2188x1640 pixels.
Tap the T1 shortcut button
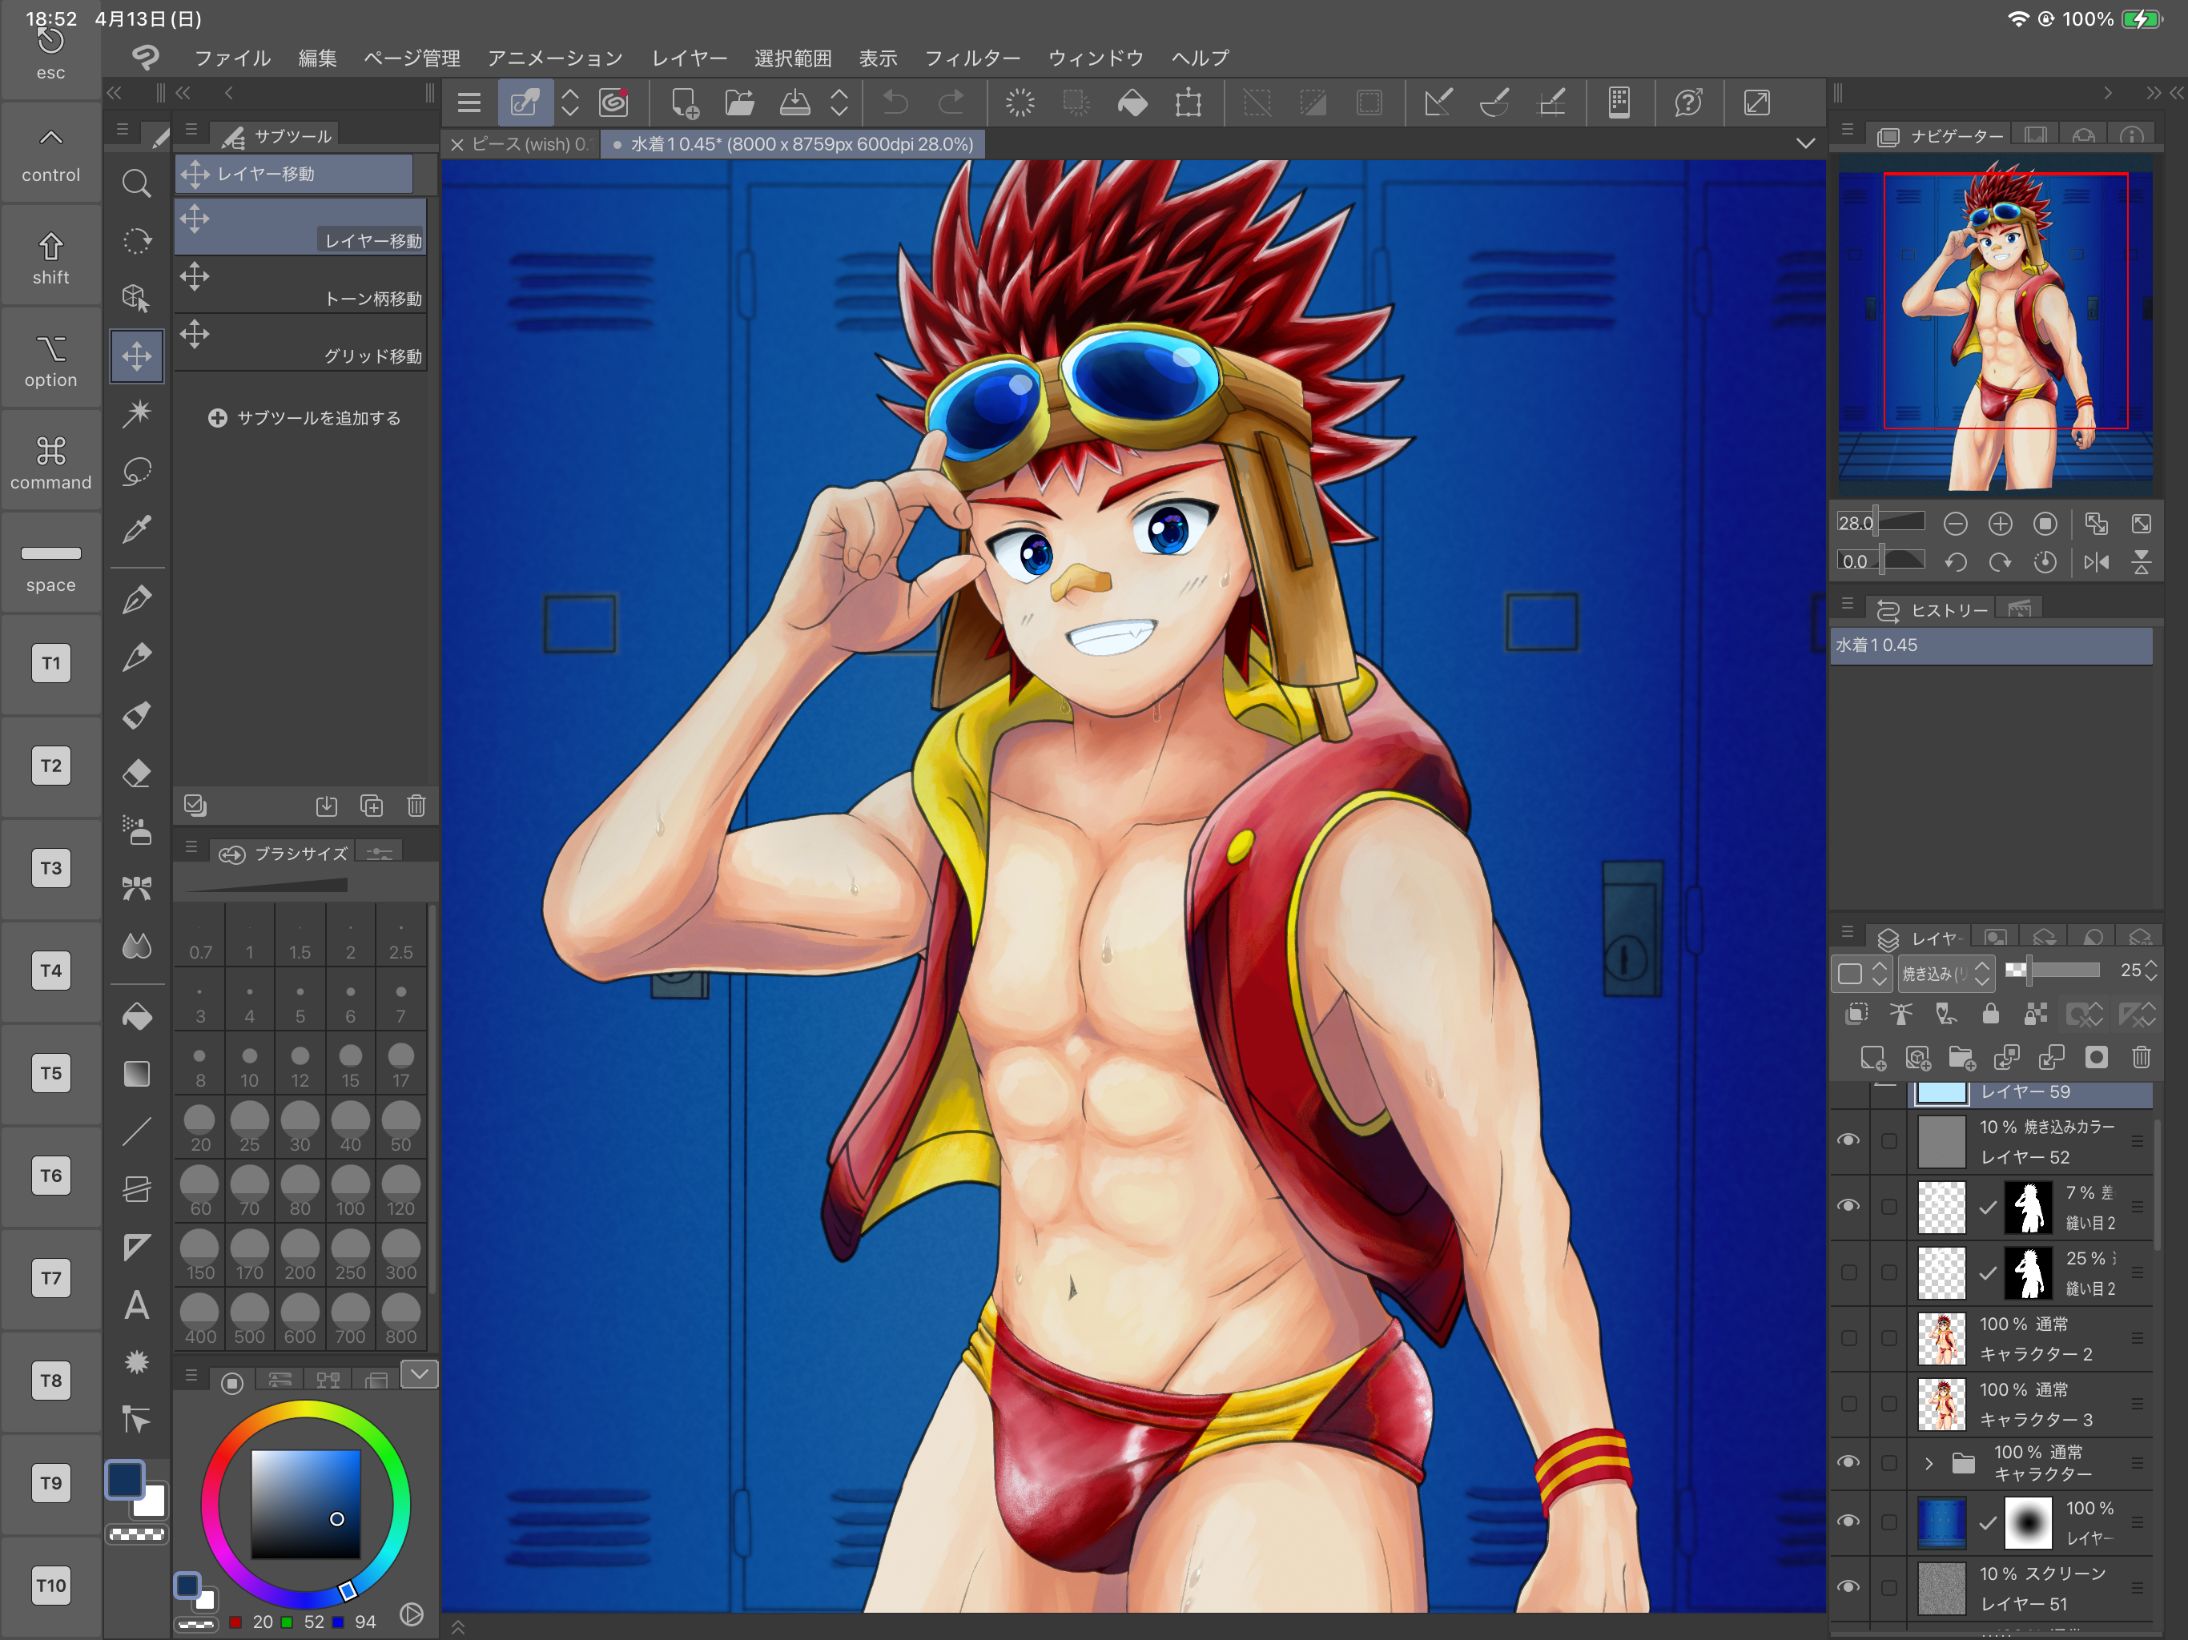(x=50, y=663)
